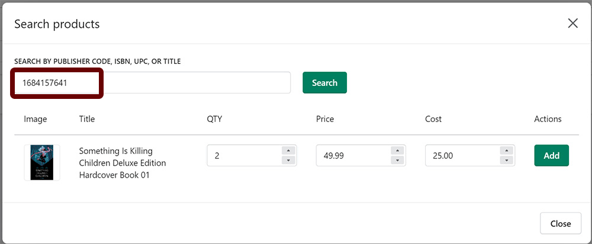Open the book cover thumbnail image
This screenshot has width=592, height=244.
coord(42,162)
